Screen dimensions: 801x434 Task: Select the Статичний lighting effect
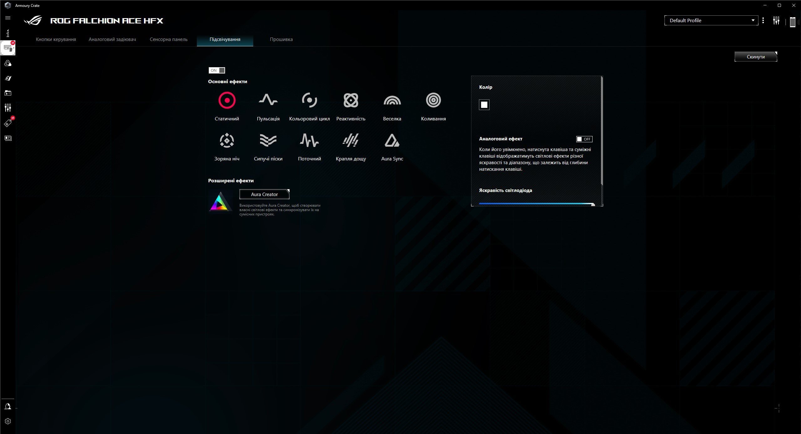point(227,100)
